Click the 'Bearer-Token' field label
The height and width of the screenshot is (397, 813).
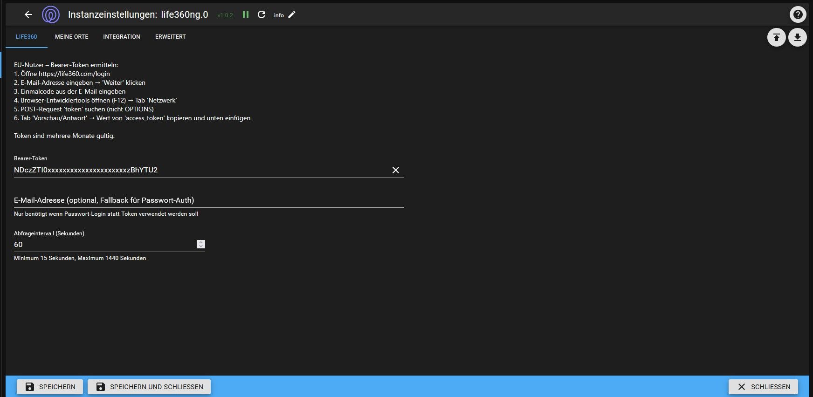pos(31,158)
